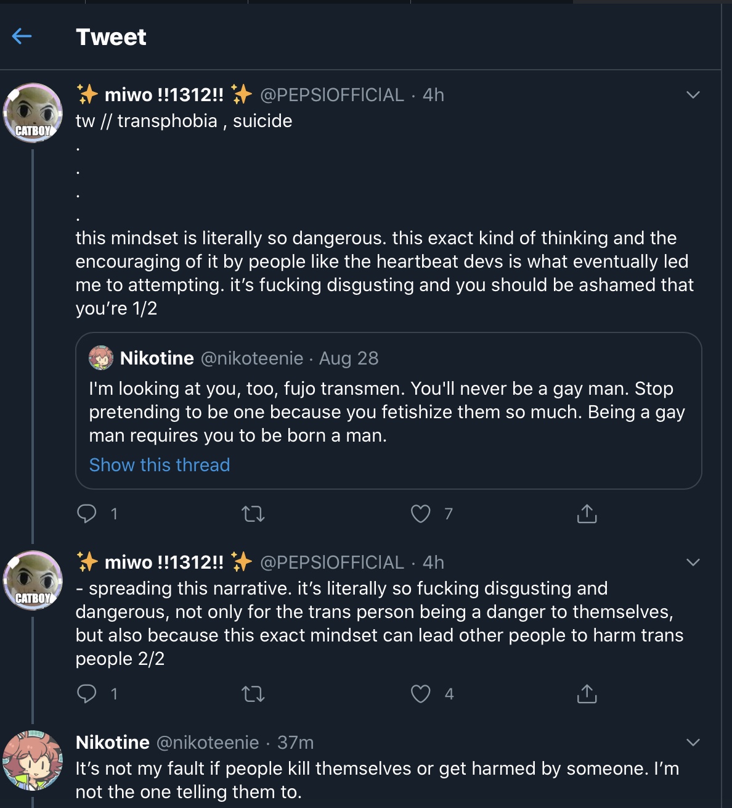Viewport: 732px width, 808px height.
Task: Go back with the arrow beside Tweet
Action: [22, 36]
